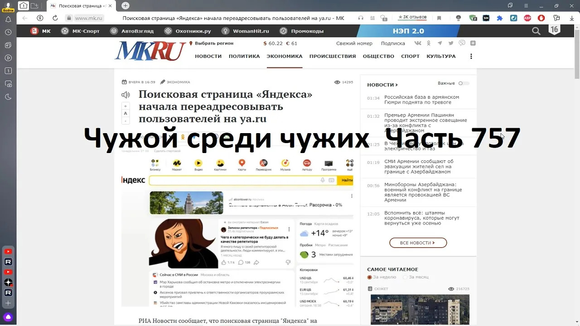Open the MK.RU logo homepage link
Image resolution: width=580 pixels, height=326 pixels.
pyautogui.click(x=150, y=51)
